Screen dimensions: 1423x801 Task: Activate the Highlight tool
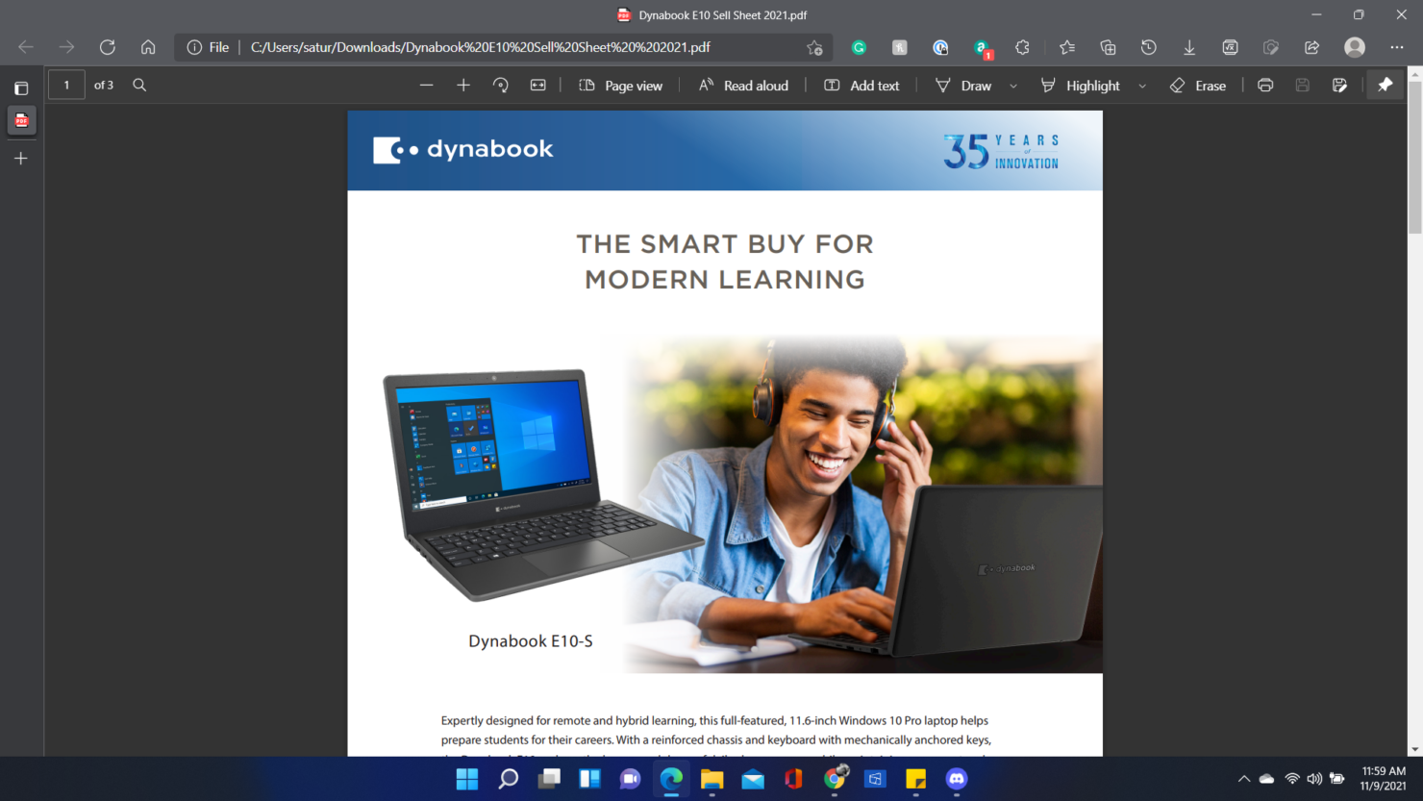tap(1081, 86)
